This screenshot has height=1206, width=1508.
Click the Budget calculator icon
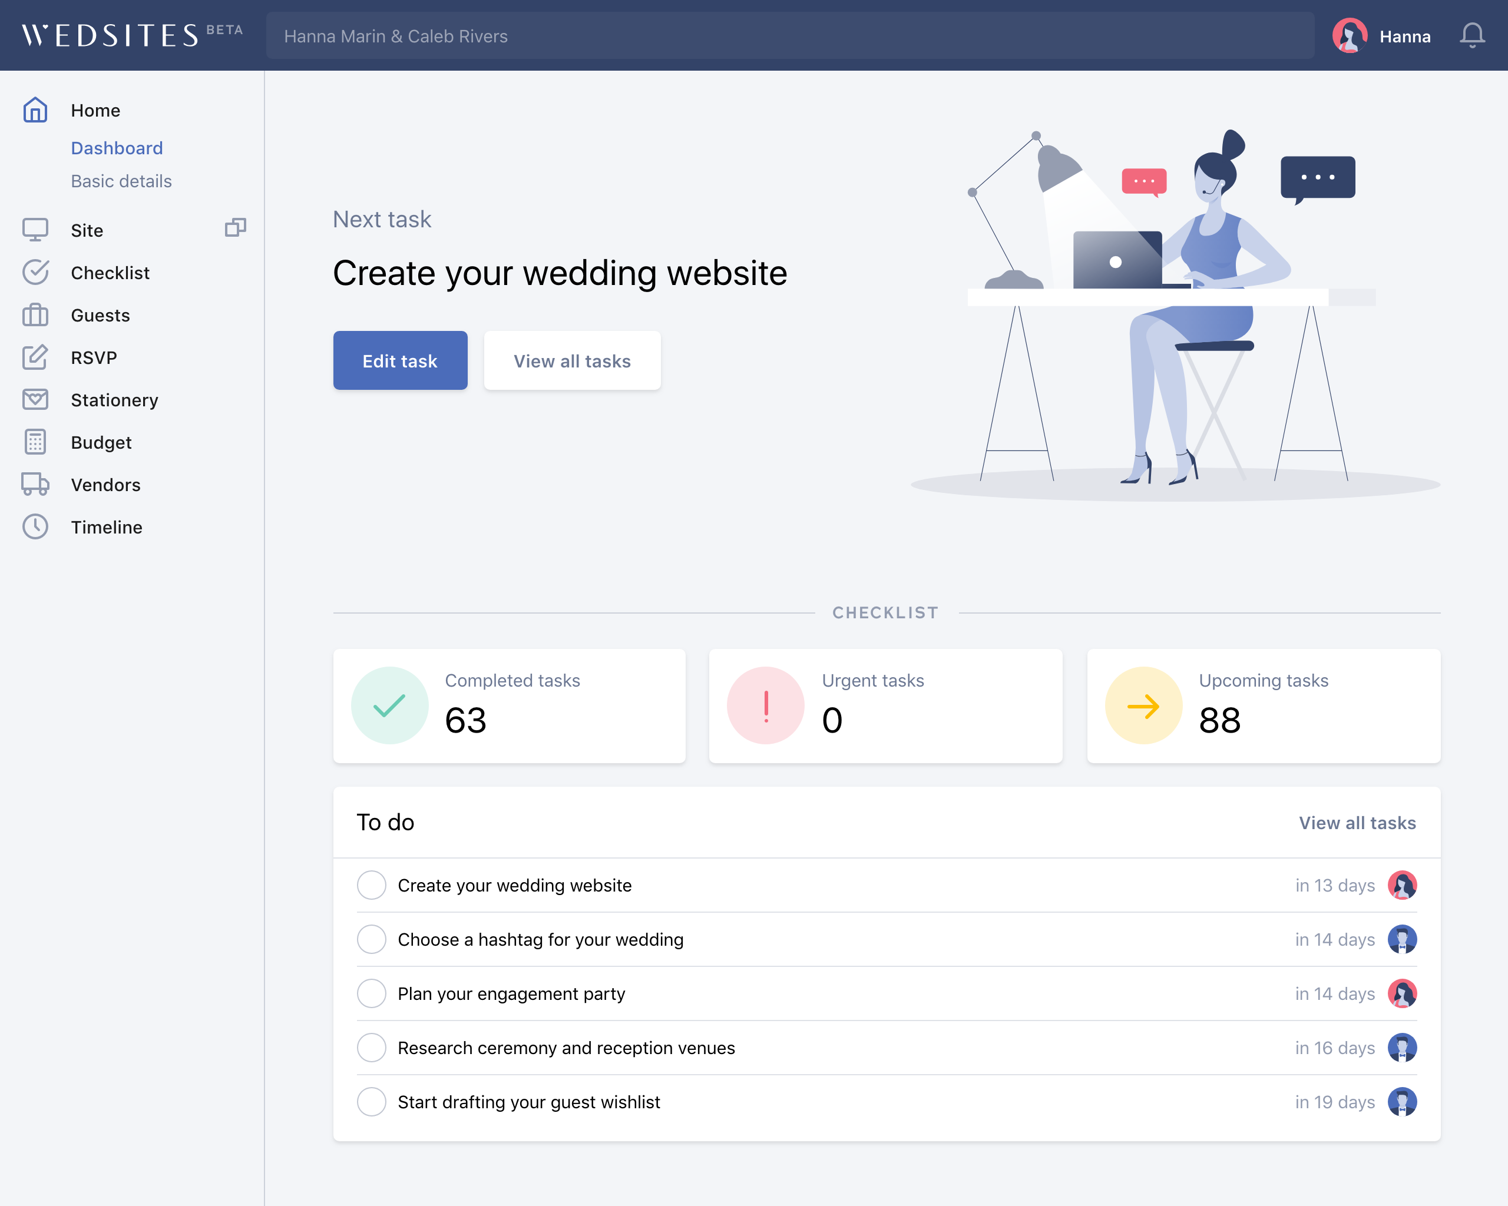(x=35, y=442)
